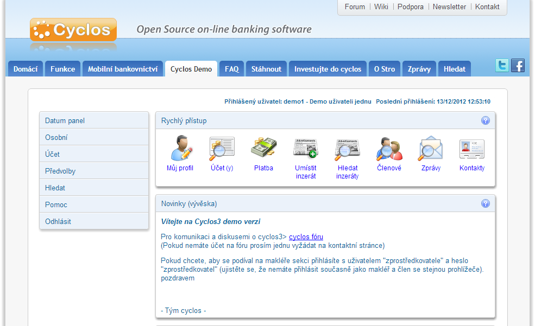Click the Platba text label
This screenshot has width=535, height=326.
coord(263,168)
